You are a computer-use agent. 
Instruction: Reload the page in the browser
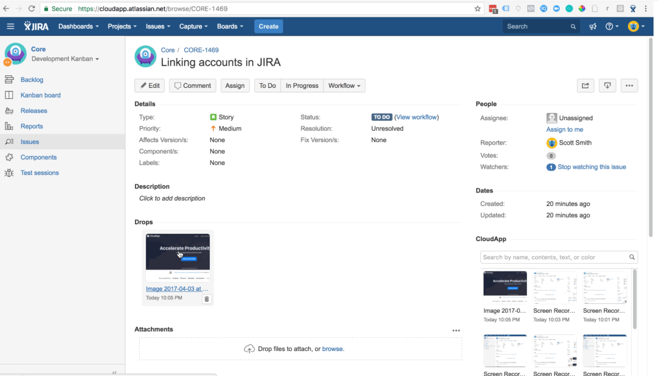32,9
